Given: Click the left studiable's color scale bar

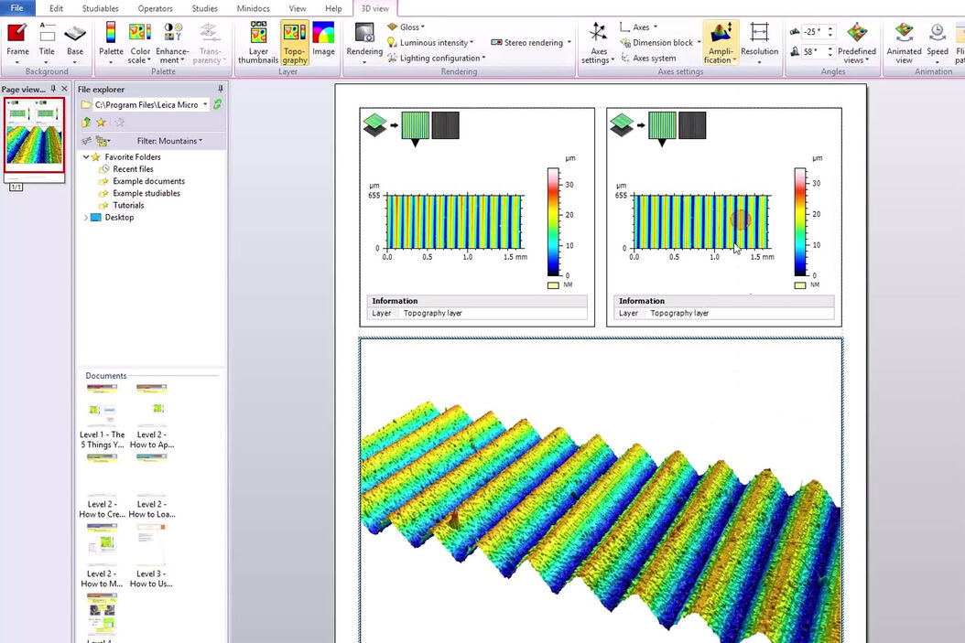Looking at the screenshot, I should [x=553, y=222].
